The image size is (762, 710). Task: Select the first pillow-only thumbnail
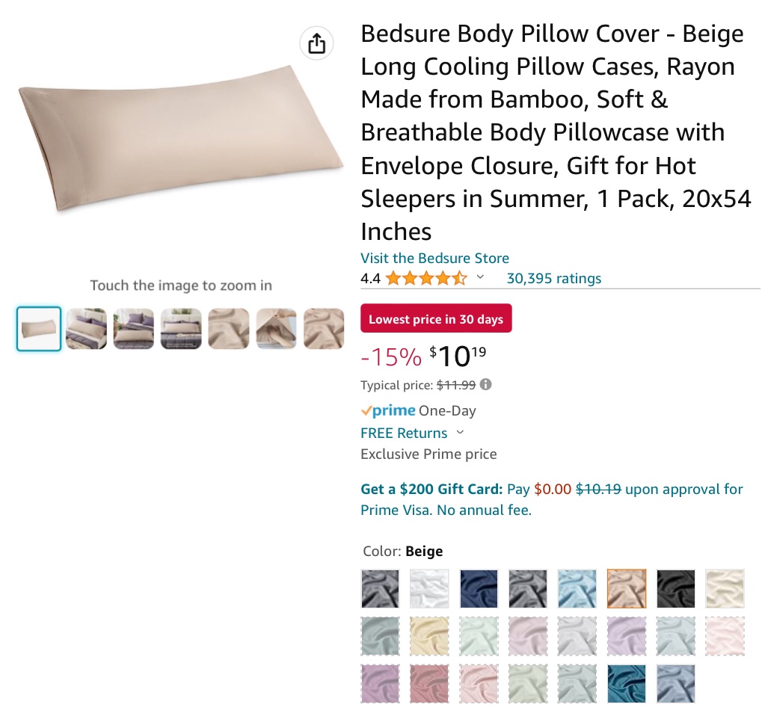point(39,329)
